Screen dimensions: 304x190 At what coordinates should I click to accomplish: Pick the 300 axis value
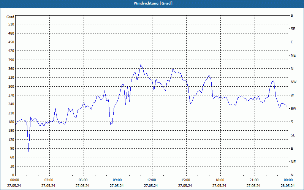(x=11, y=87)
